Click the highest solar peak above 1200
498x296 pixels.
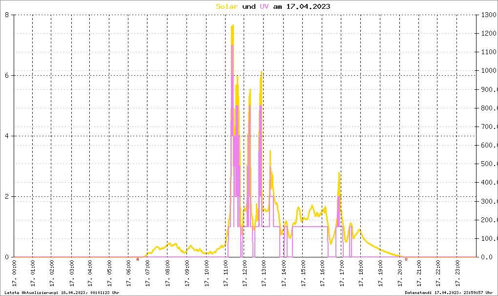[x=232, y=29]
